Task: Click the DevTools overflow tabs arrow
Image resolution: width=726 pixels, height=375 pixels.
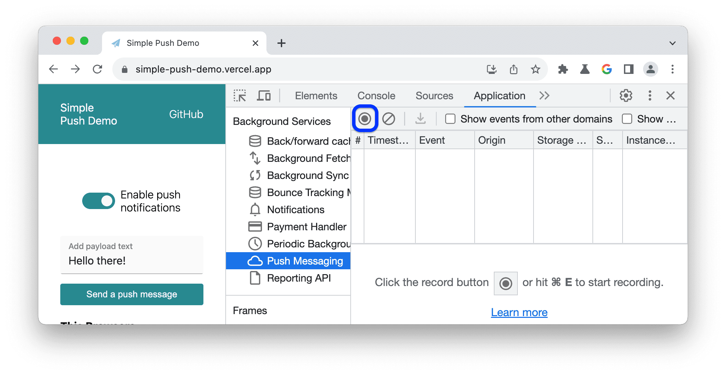Action: [x=542, y=95]
